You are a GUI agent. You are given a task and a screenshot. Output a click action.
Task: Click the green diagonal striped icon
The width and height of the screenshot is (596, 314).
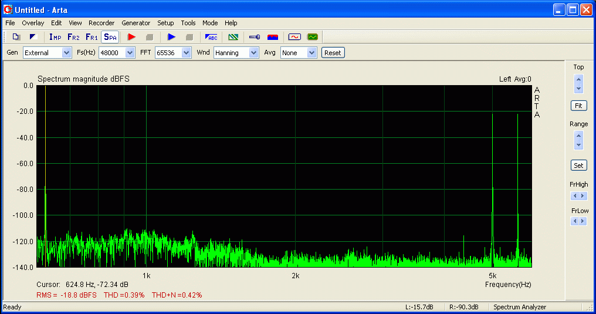point(233,37)
